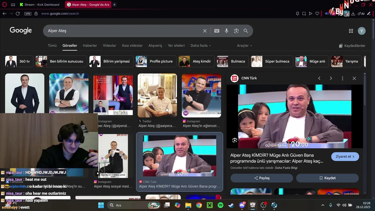Open the Windows Start menu
This screenshot has width=375, height=211.
point(101,205)
